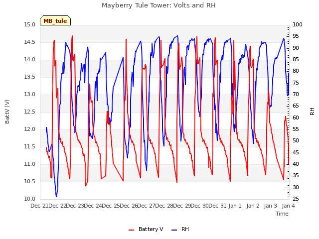The height and width of the screenshot is (239, 319).
Task: Click the 12.0 voltage axis value
Action: click(30, 129)
